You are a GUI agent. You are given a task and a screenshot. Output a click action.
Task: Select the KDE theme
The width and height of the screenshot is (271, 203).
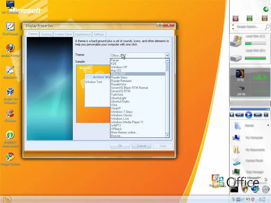138,64
